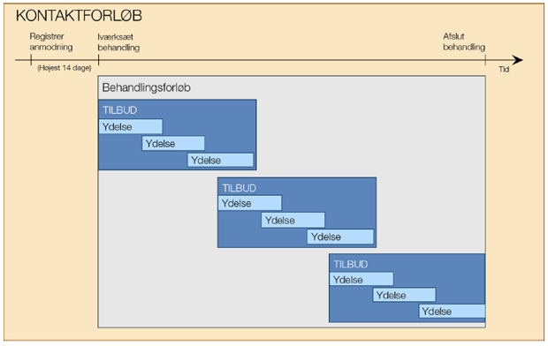Select first Ydelse in the last TILBUD
The width and height of the screenshot is (548, 346).
click(x=362, y=279)
